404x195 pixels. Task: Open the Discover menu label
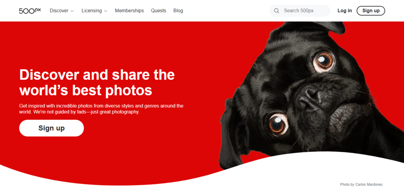pos(59,11)
